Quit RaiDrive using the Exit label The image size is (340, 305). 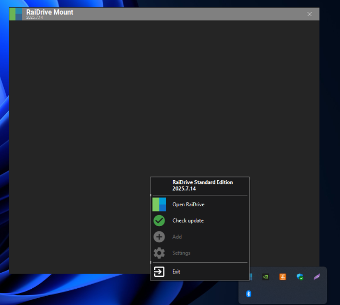click(176, 272)
